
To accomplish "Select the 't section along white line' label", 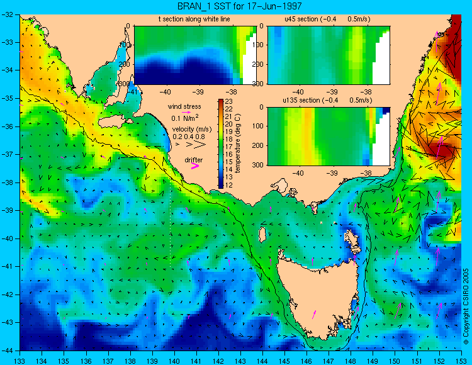I will click(x=194, y=20).
